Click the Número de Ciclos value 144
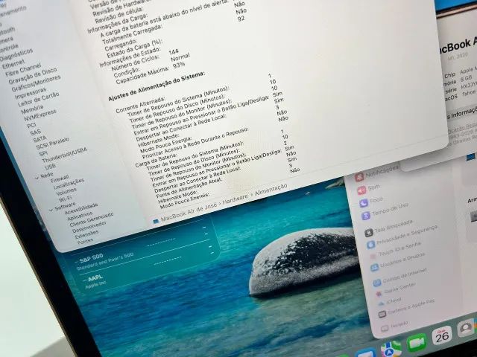The image size is (477, 357). point(174,52)
